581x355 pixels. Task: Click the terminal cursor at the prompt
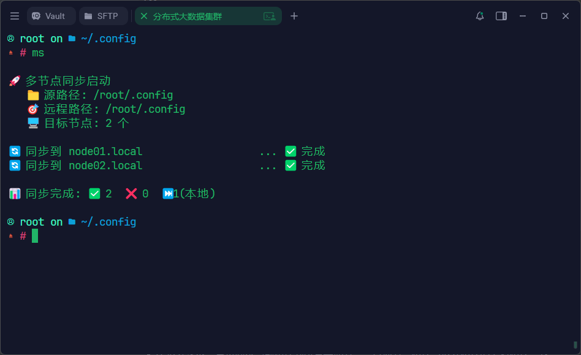(x=35, y=236)
